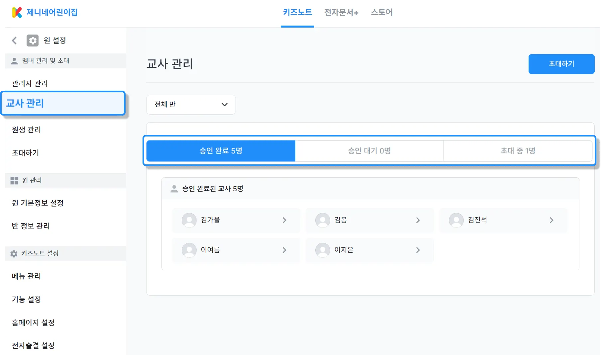Go to 원생 관리 in the sidebar
601x355 pixels.
click(x=26, y=130)
